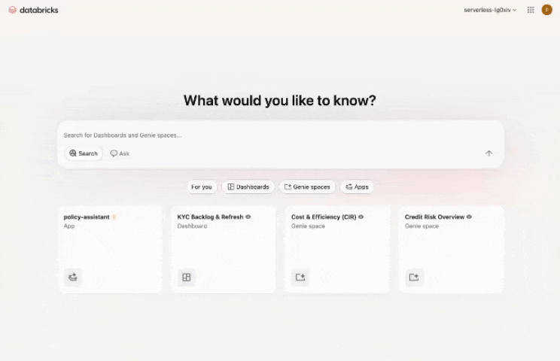Click 'Genie space' label under Cost & Efficiency
The height and width of the screenshot is (361, 560).
308,226
